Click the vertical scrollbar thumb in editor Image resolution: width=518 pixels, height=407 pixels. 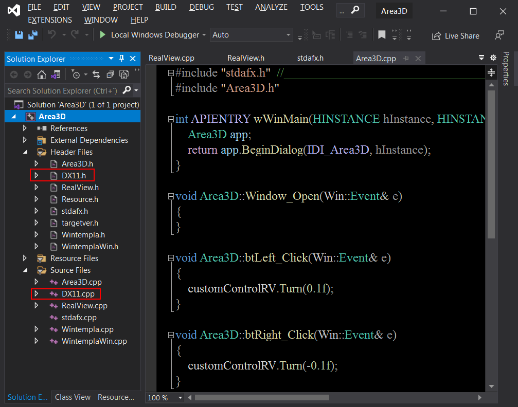tap(491, 164)
